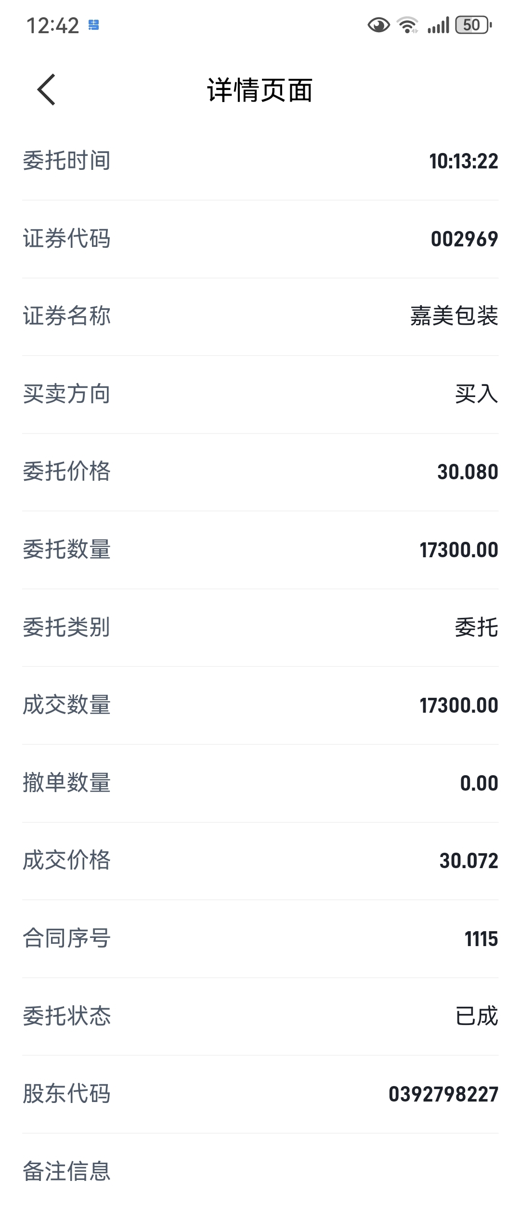520x1205 pixels.
Task: Tap the security name 嘉美包装
Action: point(454,317)
